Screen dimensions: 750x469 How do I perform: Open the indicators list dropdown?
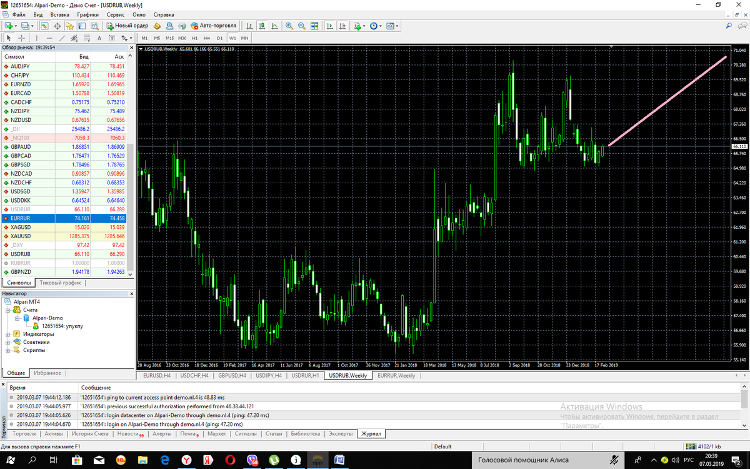[x=359, y=26]
